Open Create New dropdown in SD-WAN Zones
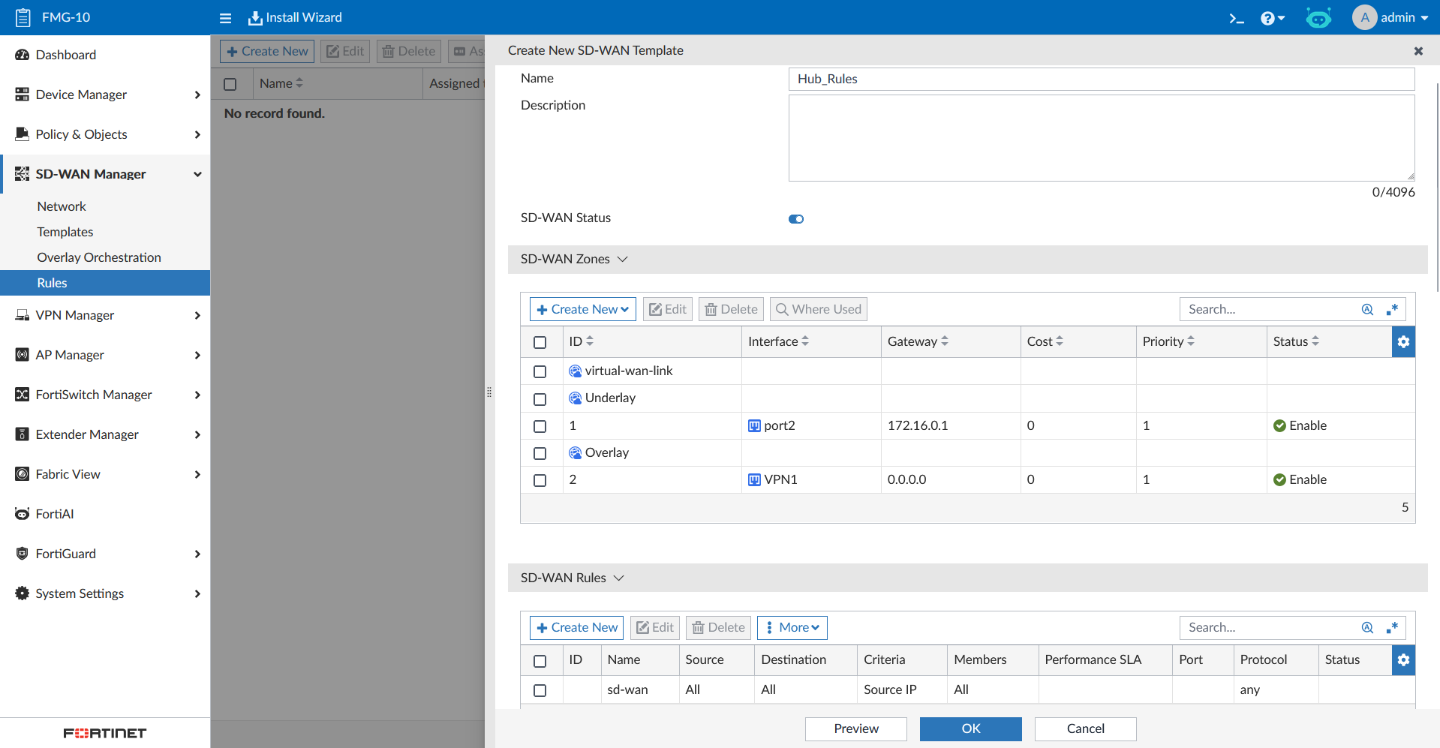This screenshot has width=1440, height=748. click(582, 309)
